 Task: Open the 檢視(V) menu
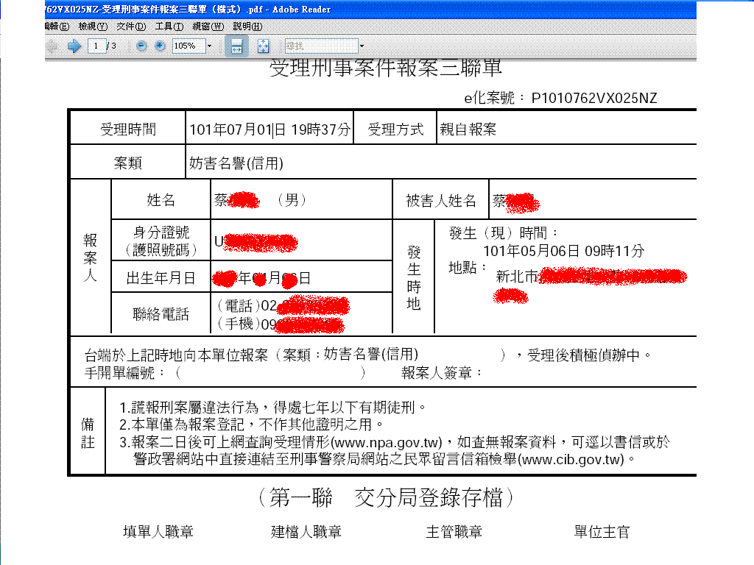coord(93,26)
